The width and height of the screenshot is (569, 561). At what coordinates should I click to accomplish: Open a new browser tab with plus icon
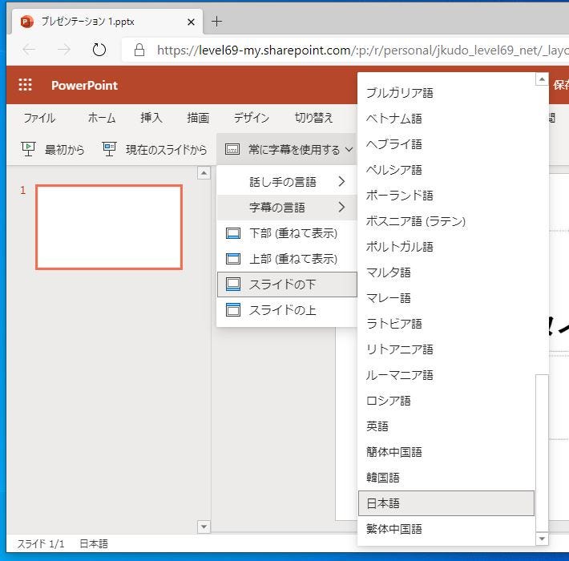coord(216,22)
